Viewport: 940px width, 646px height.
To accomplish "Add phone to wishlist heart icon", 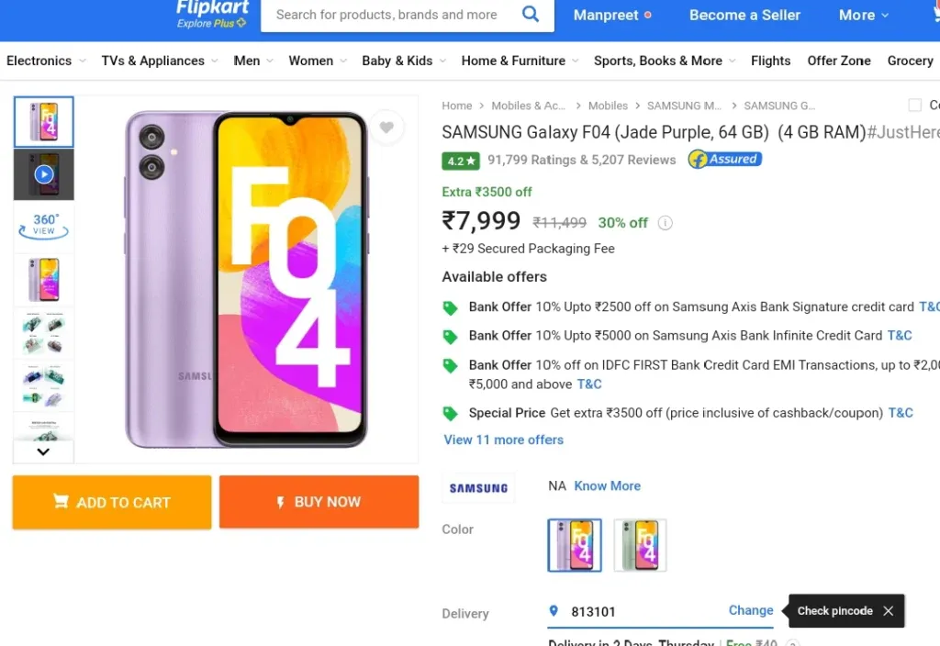I will (386, 127).
